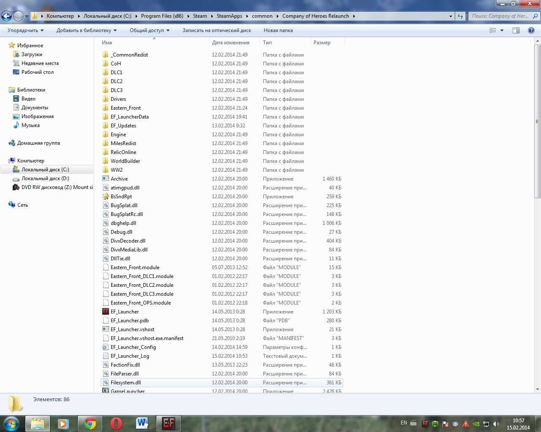Launch Opera from the taskbar
Screen dimensions: 541x432
[116, 424]
